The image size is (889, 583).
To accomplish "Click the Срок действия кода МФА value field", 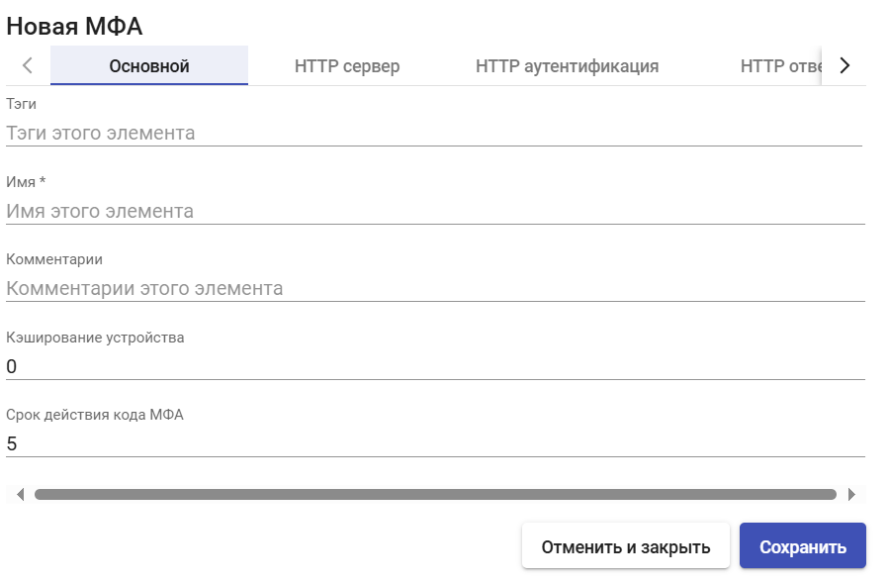I will pyautogui.click(x=435, y=443).
